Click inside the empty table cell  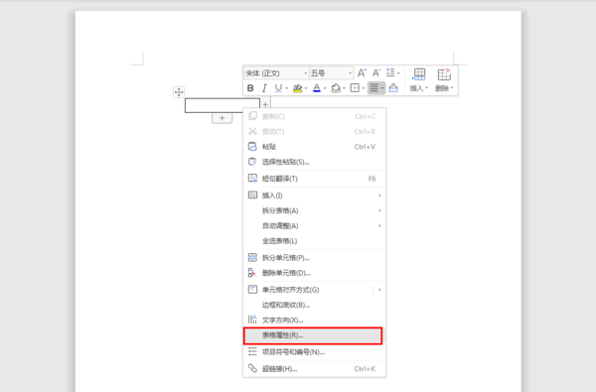coord(223,105)
